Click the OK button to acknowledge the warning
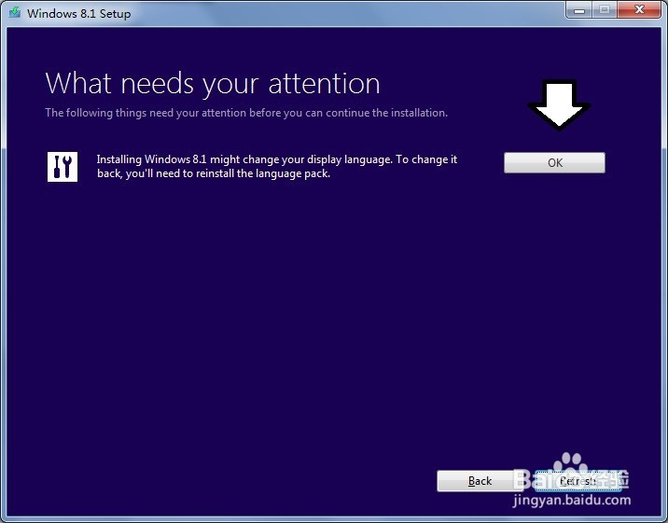Image resolution: width=668 pixels, height=523 pixels. (554, 162)
